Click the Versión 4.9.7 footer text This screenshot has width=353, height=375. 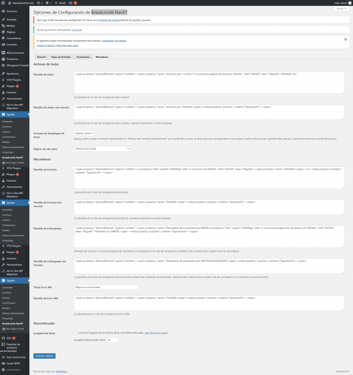pos(342,371)
